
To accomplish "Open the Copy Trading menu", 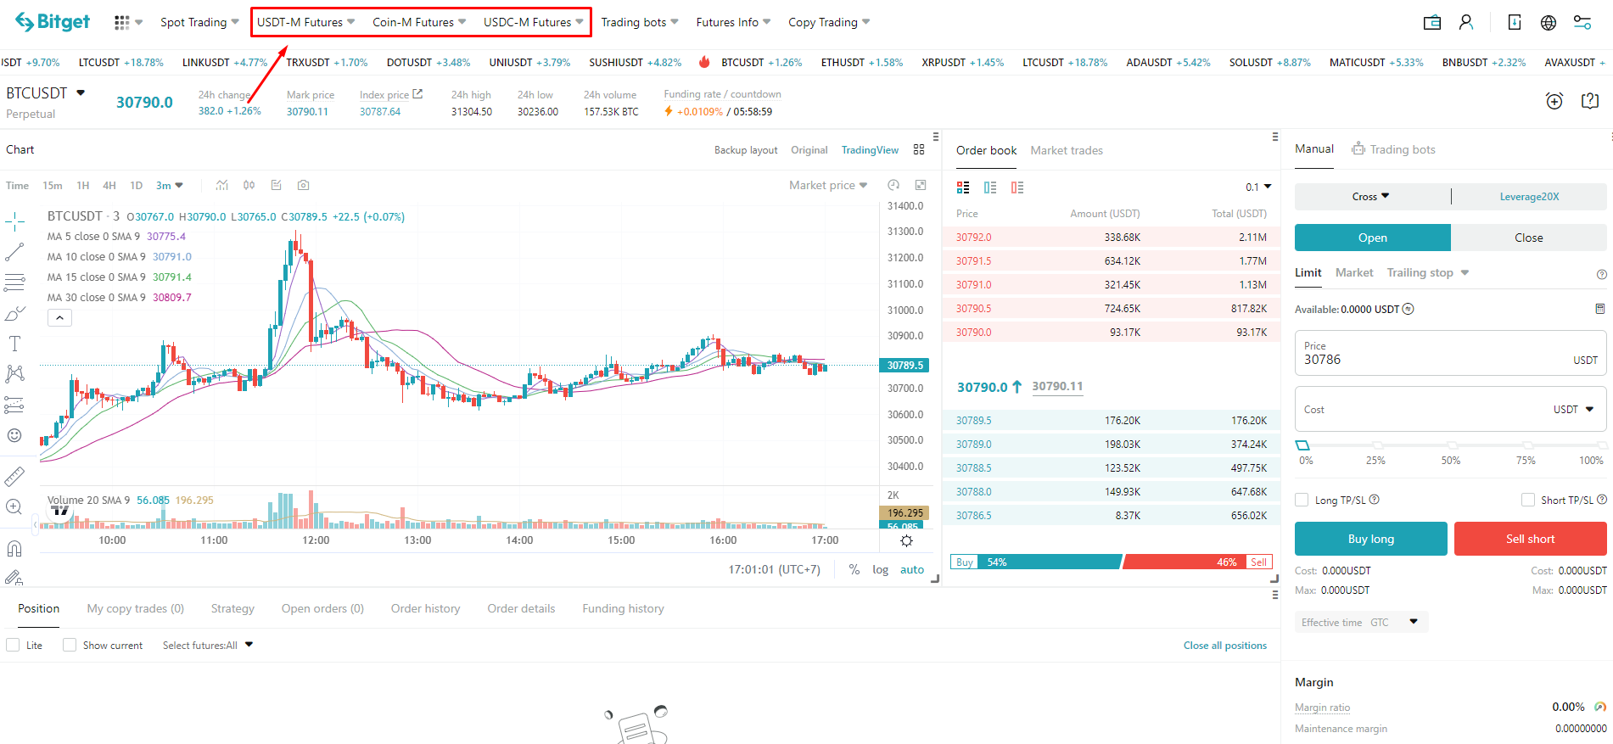I will [829, 22].
